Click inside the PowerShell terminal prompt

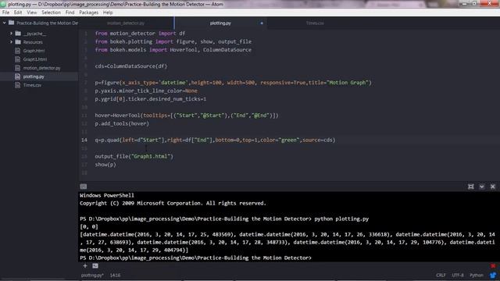coord(196,258)
